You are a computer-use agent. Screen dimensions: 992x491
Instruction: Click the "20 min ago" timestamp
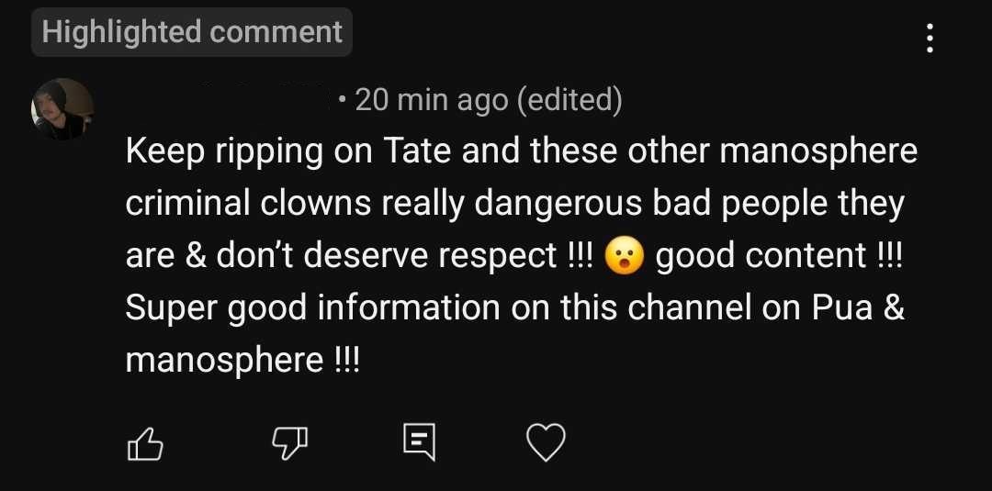pos(431,99)
